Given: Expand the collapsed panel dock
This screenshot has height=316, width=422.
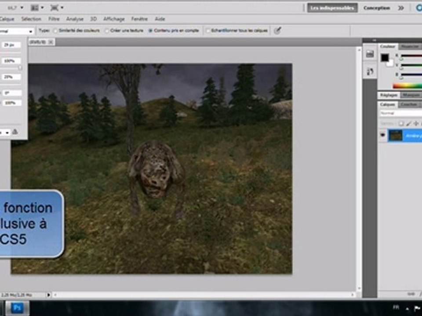Looking at the screenshot, I should [374, 40].
